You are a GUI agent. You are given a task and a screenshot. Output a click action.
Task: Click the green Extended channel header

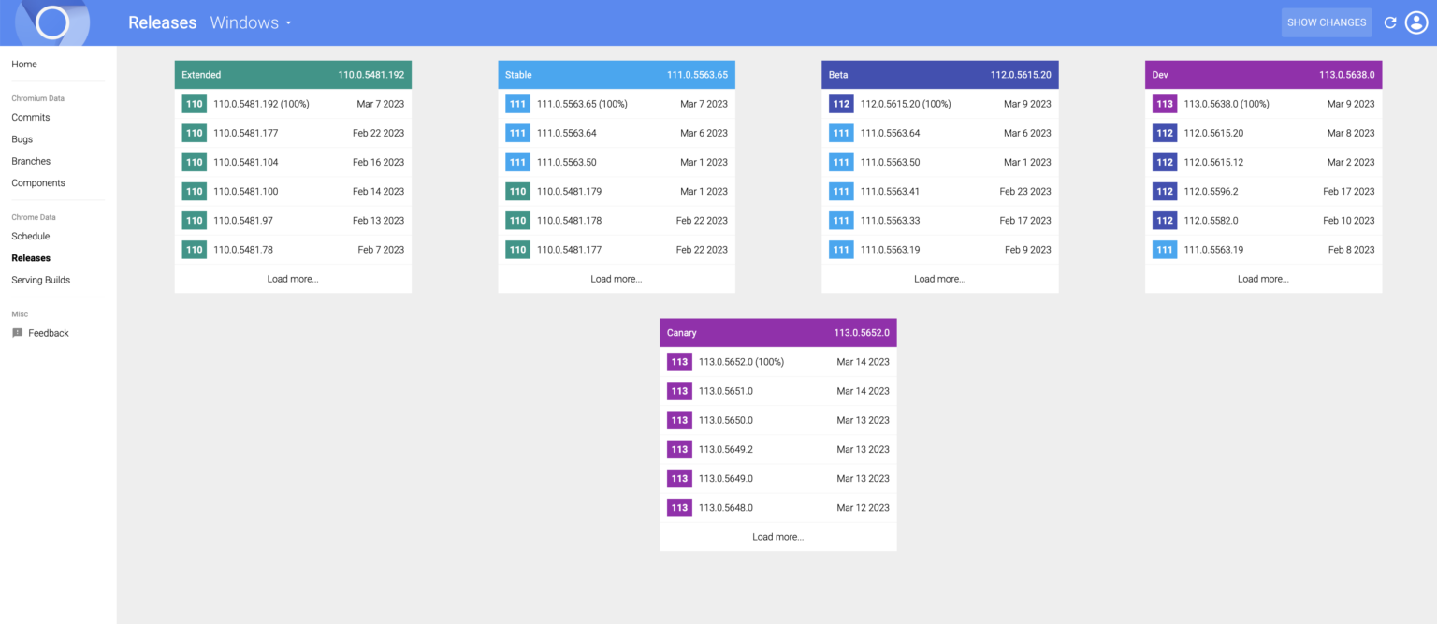pos(293,75)
